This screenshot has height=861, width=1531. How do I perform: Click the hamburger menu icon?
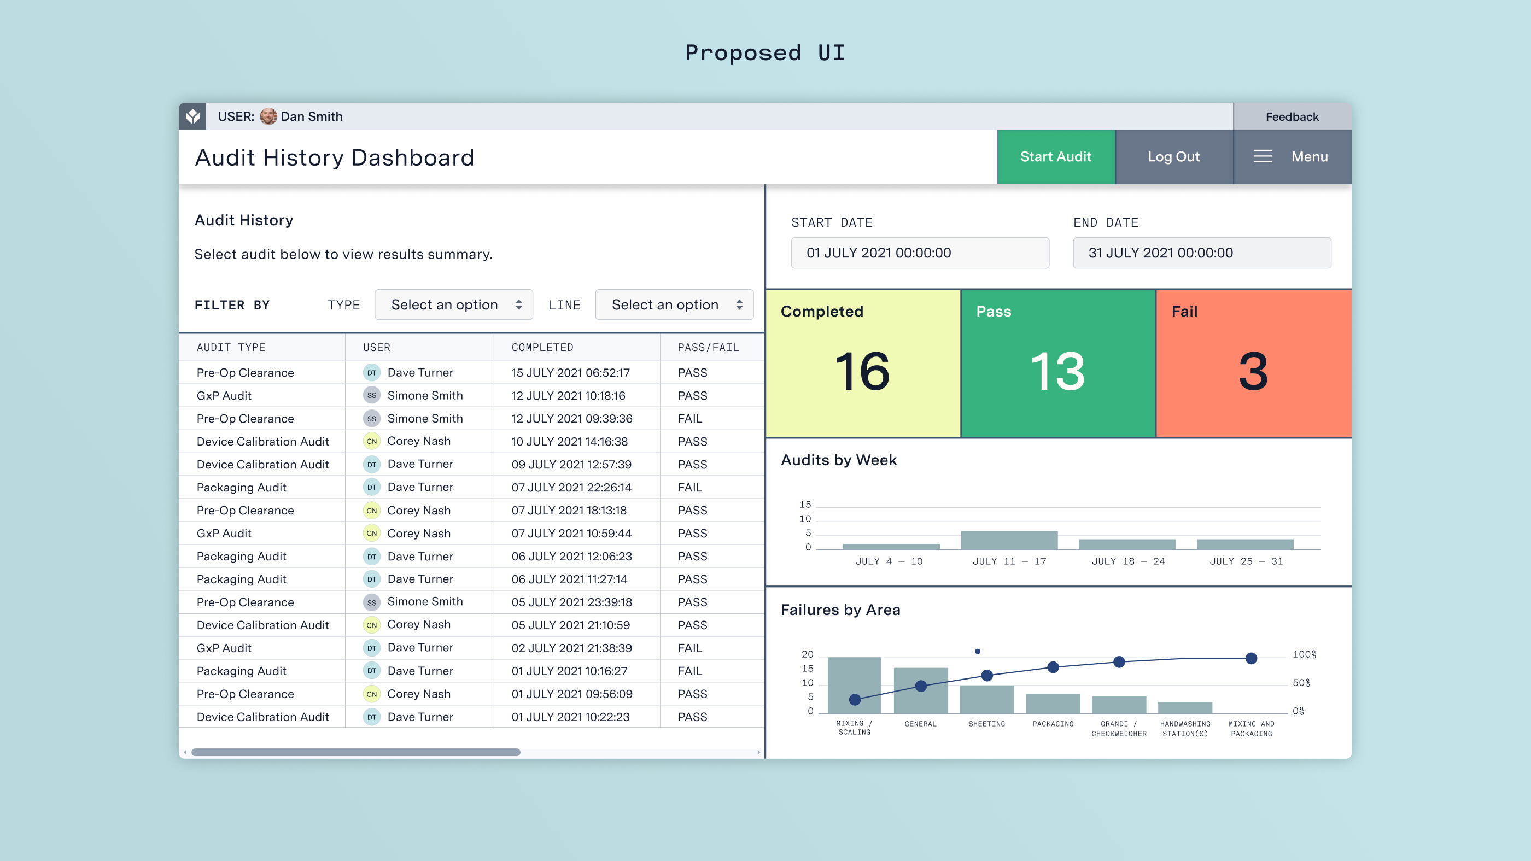pos(1263,157)
